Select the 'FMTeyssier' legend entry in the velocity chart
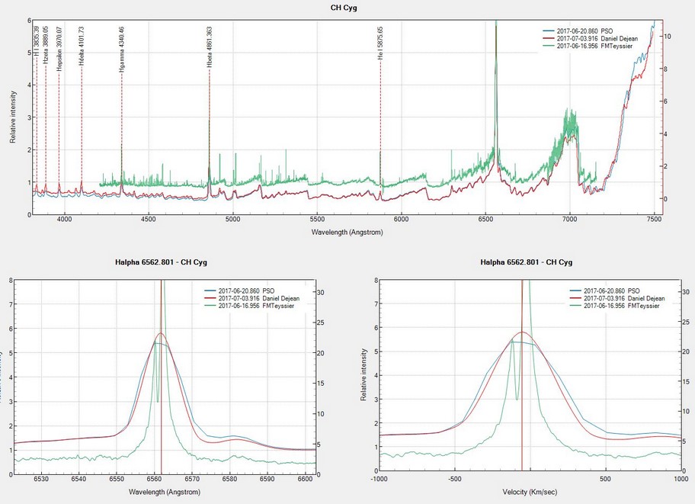695x504 pixels. 615,306
